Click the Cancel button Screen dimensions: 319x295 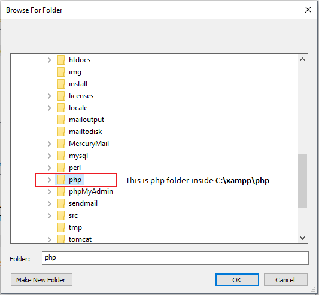(285, 280)
